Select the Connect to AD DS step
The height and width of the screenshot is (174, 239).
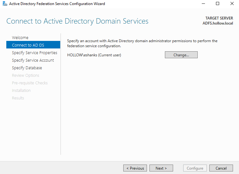tap(28, 45)
